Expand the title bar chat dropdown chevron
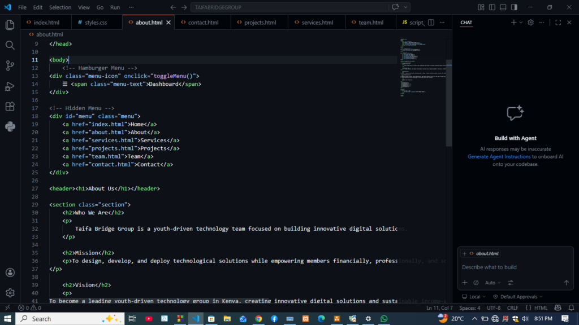 tap(405, 7)
